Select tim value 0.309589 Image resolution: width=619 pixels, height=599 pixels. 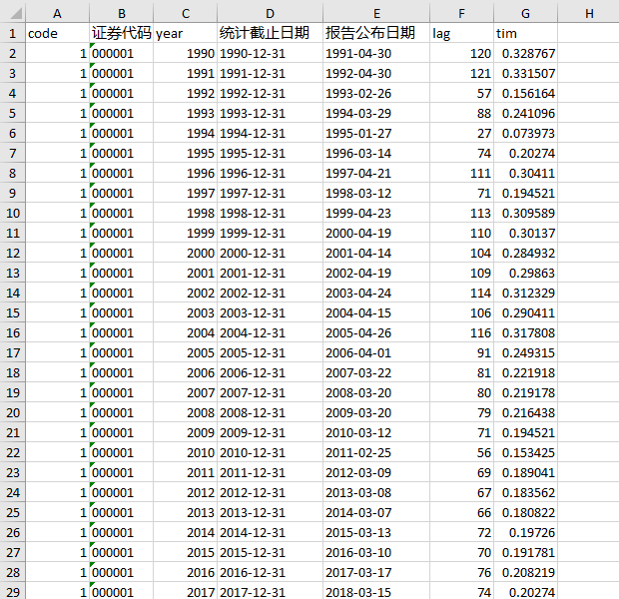click(526, 213)
